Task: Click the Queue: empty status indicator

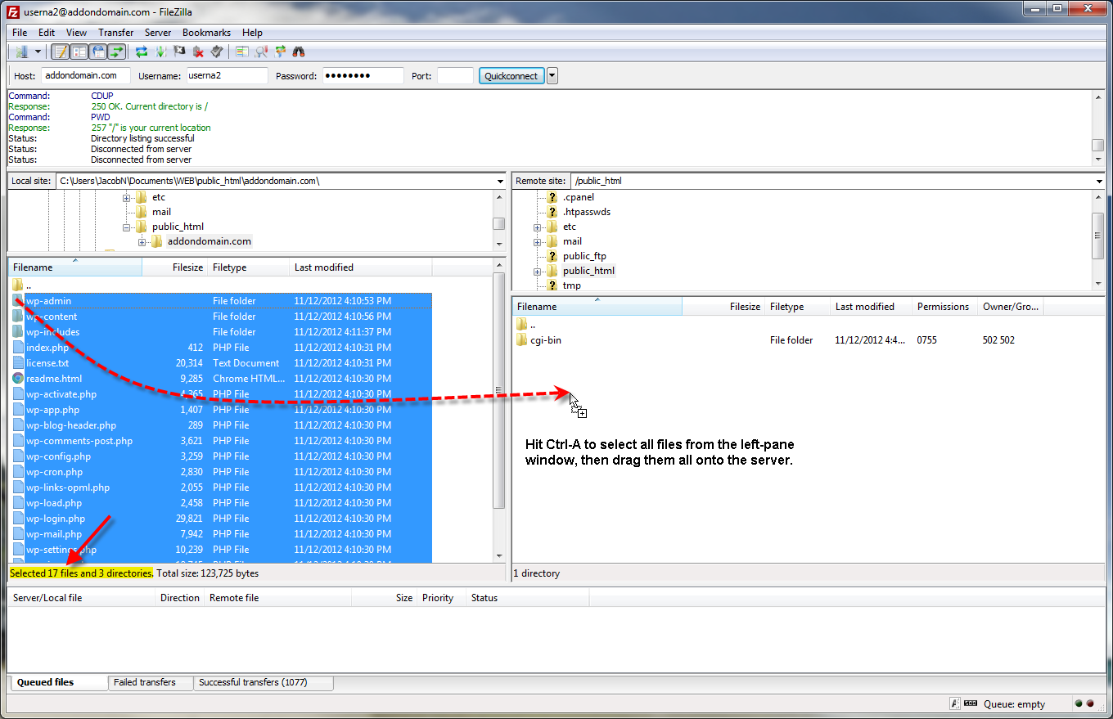Action: (1015, 704)
